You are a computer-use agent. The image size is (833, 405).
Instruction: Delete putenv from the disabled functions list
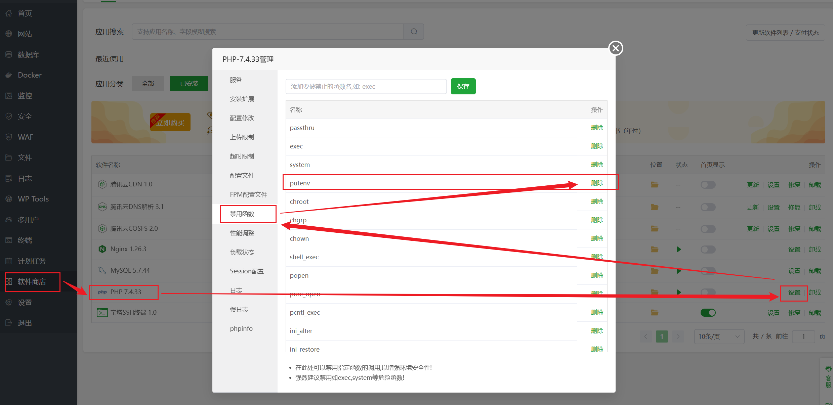click(x=597, y=183)
